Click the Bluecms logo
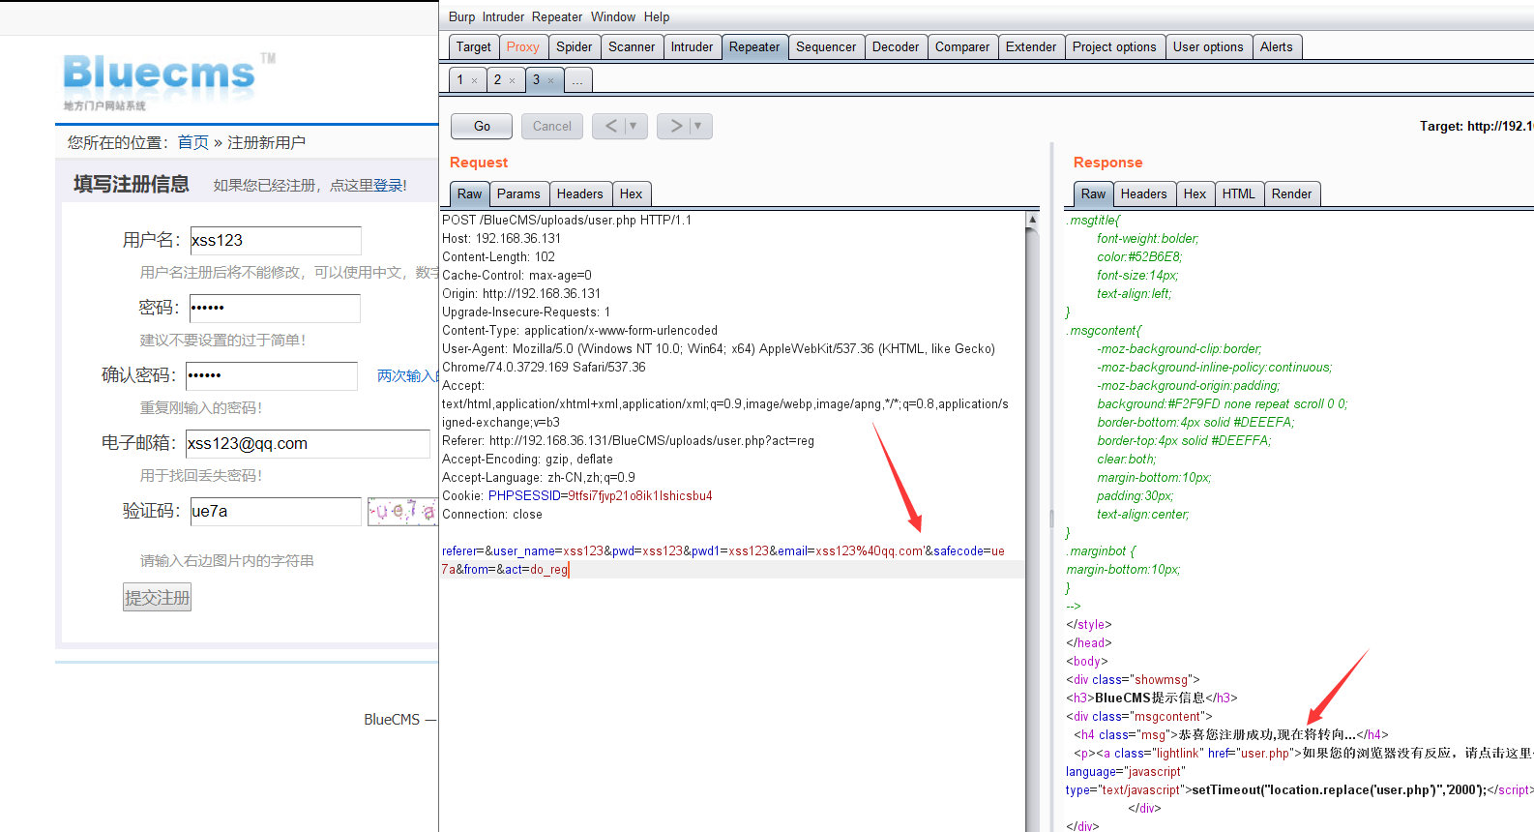1534x832 pixels. [160, 74]
